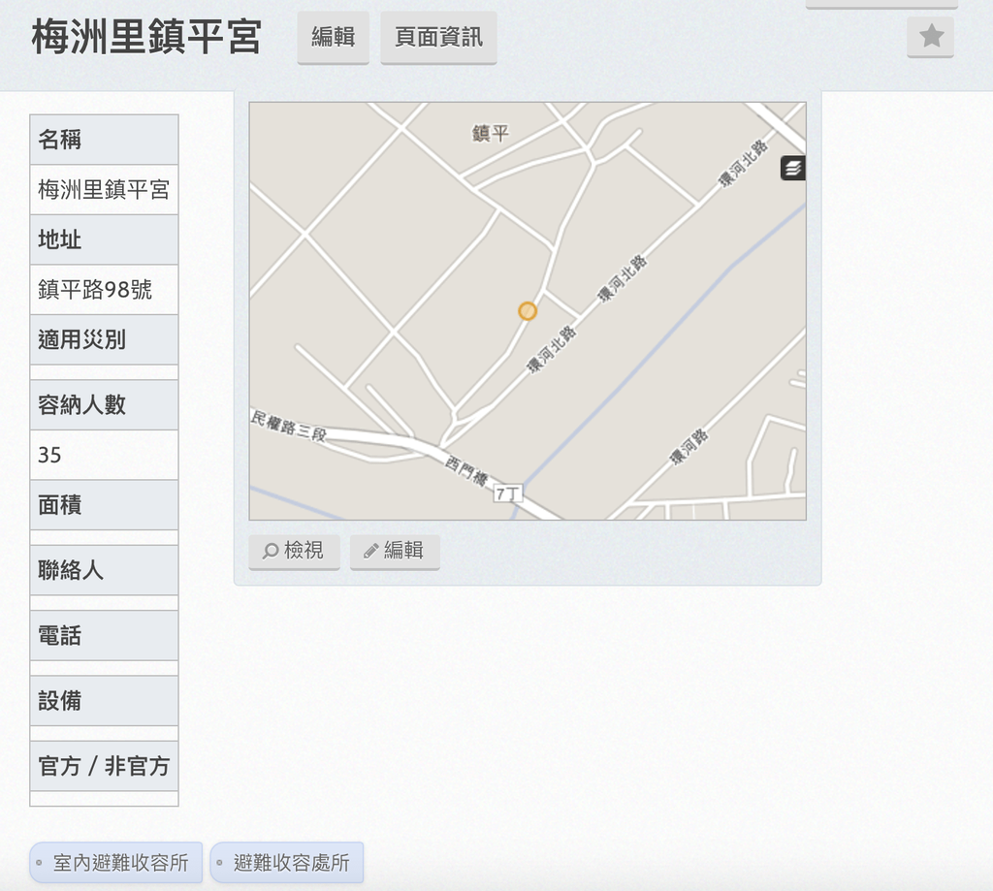
Task: Click the 梅洲里鎮平宮 name value cell
Action: click(104, 189)
